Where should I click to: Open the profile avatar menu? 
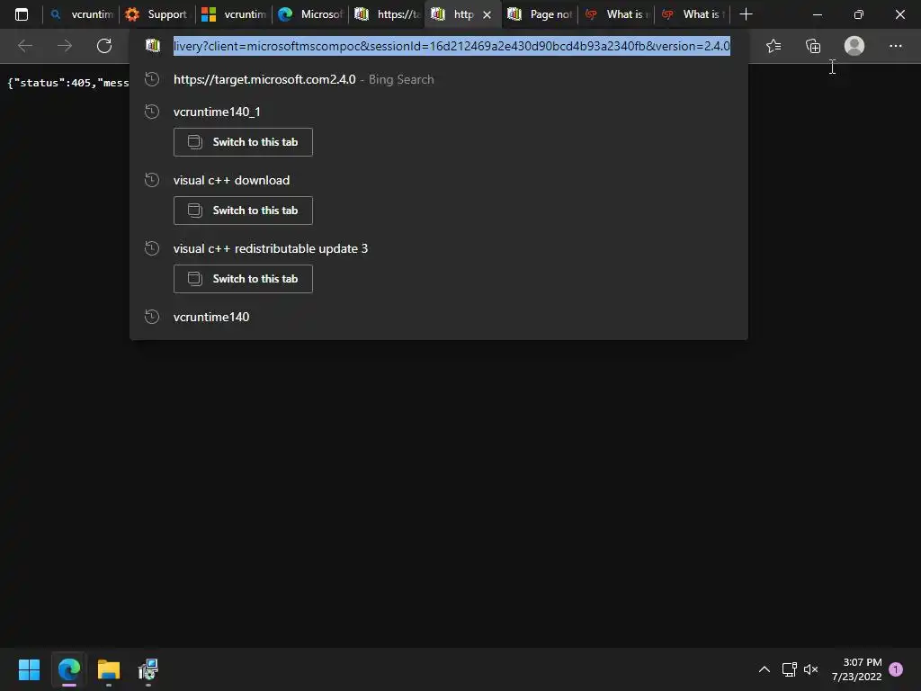pyautogui.click(x=854, y=46)
